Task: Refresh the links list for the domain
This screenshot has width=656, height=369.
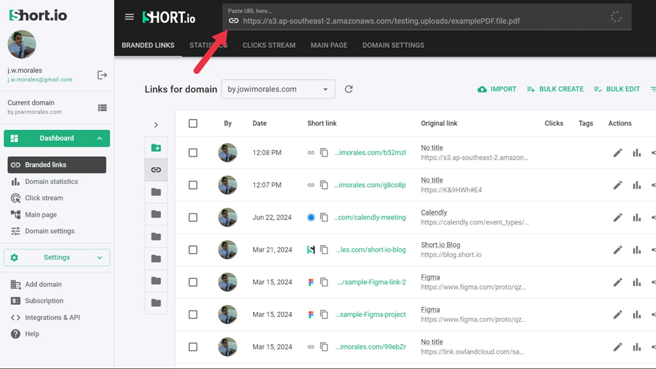Action: pos(349,89)
